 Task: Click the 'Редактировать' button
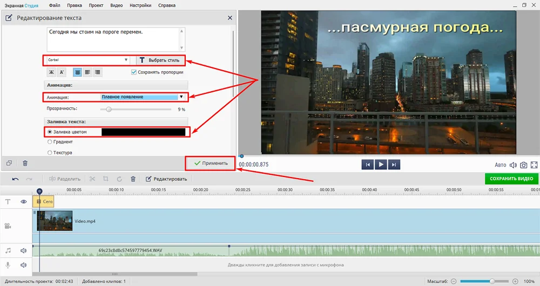point(166,179)
